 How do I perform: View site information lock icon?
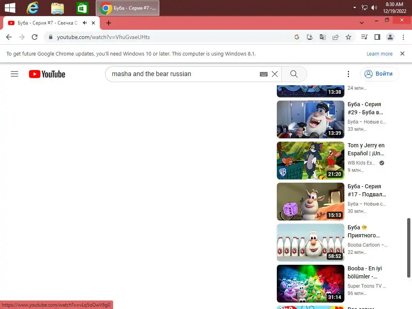coord(51,37)
